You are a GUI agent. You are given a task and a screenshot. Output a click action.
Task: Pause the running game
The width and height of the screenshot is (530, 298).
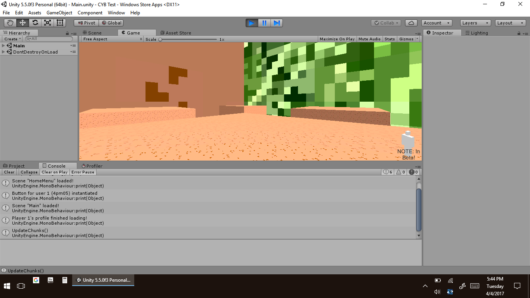[x=264, y=23]
